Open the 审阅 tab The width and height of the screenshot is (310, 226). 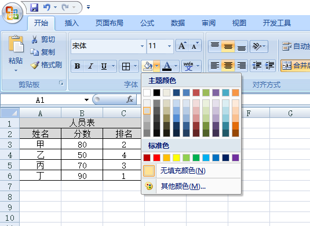[209, 23]
